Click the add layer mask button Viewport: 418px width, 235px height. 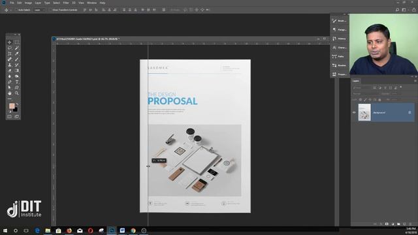pos(387,224)
